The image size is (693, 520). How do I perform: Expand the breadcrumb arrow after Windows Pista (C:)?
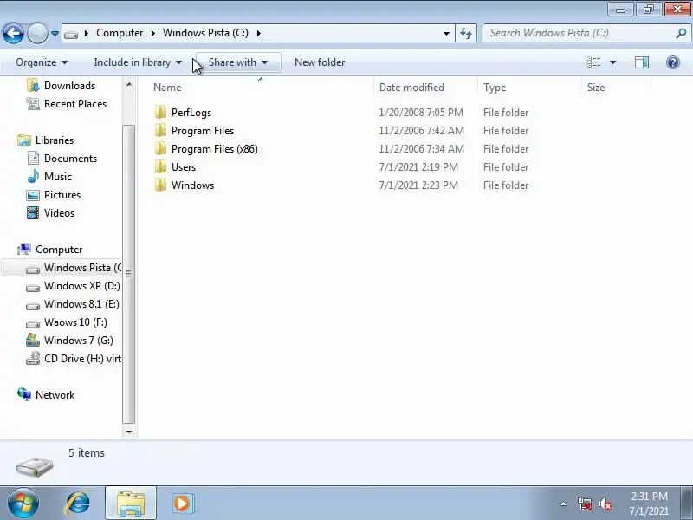coord(258,33)
